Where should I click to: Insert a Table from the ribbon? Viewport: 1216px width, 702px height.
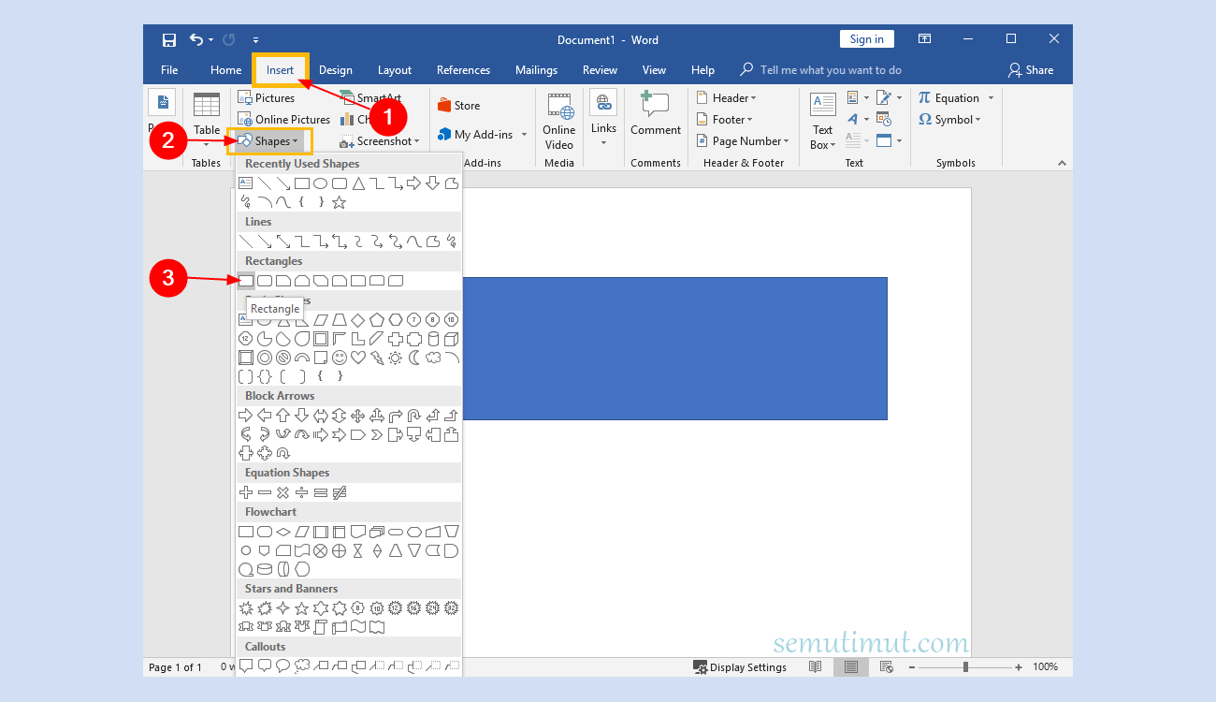coord(207,119)
